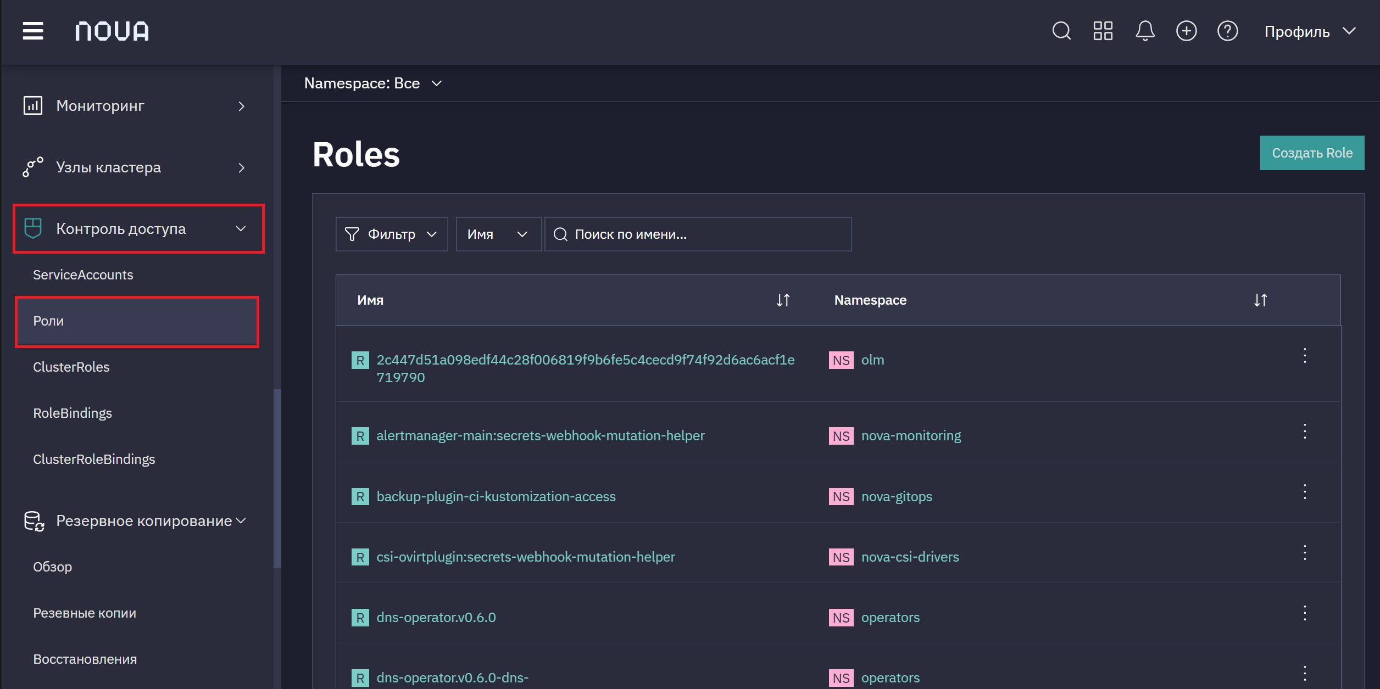Open the notifications bell
This screenshot has height=689, width=1380.
point(1145,31)
